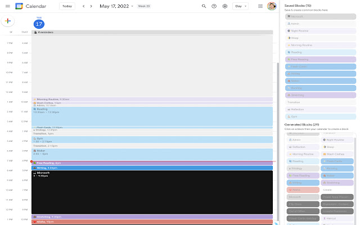Click the colorful plus Create button

8,21
